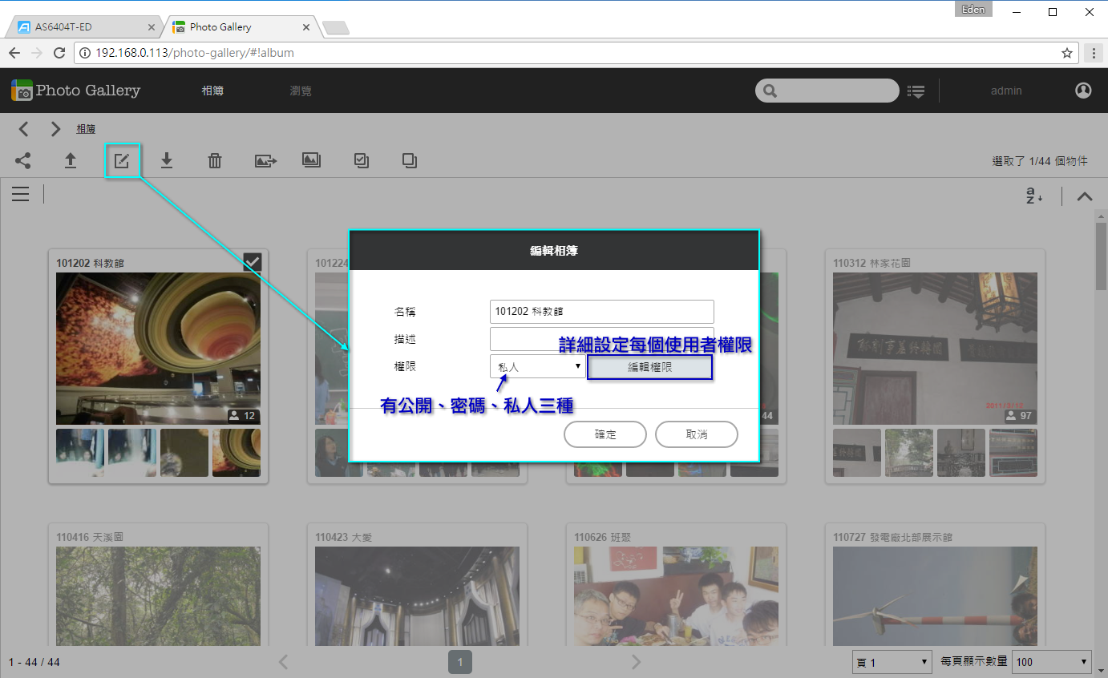Open the 110727 發電廠北部展示館 album cover
Image resolution: width=1108 pixels, height=678 pixels.
coord(935,596)
